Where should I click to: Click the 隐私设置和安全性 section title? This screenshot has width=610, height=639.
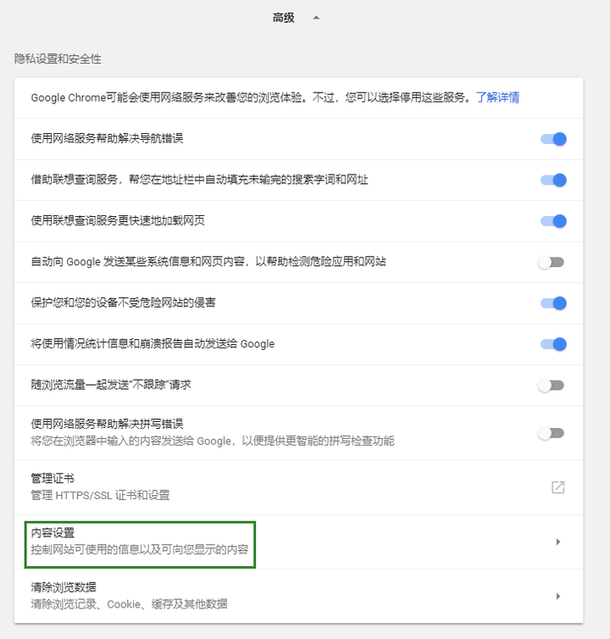coord(58,59)
